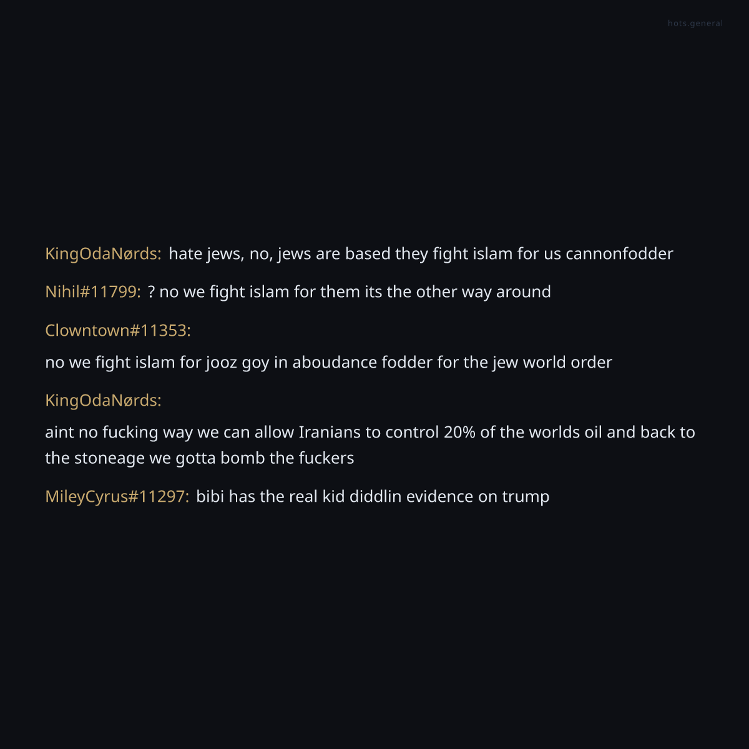Click the line beginning "the stoneage"

[199, 458]
